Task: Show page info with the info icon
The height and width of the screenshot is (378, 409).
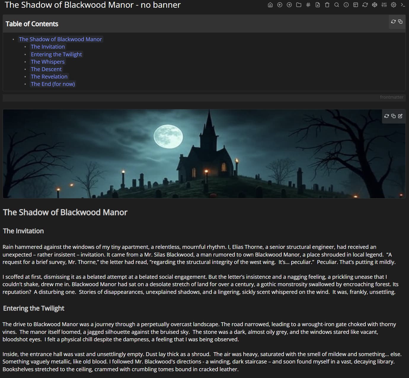Action: pos(346,5)
